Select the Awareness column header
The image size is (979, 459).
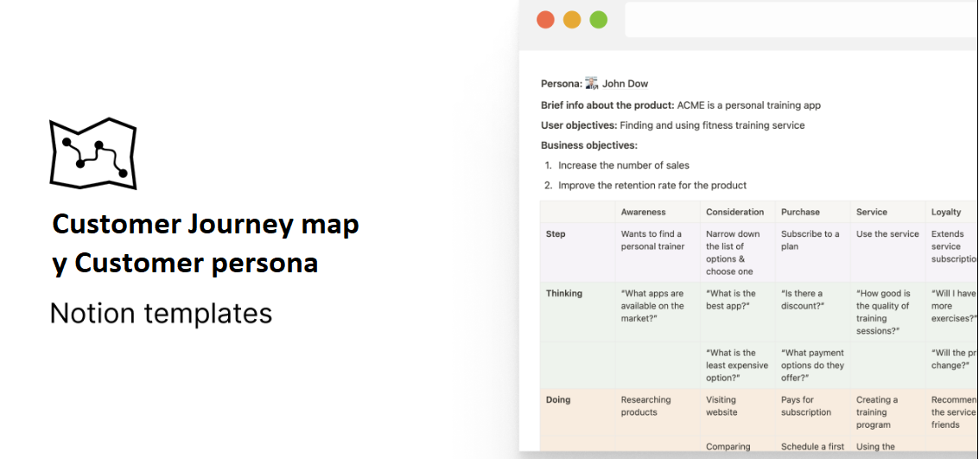click(643, 212)
